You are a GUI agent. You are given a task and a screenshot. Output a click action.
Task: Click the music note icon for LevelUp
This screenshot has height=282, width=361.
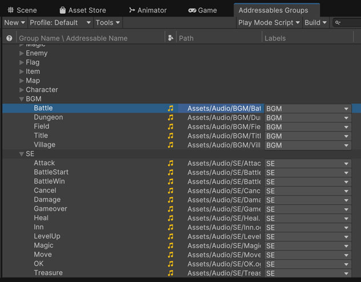coord(171,237)
